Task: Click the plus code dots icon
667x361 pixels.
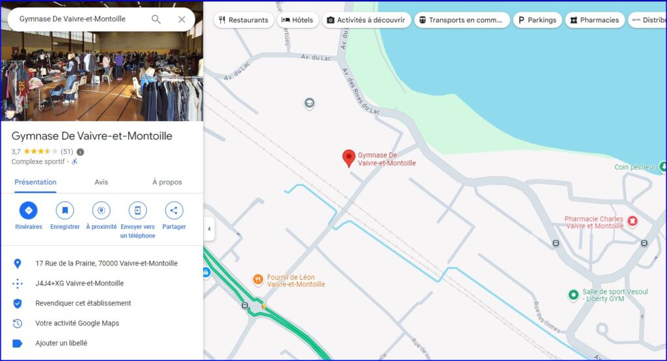Action: (x=18, y=284)
